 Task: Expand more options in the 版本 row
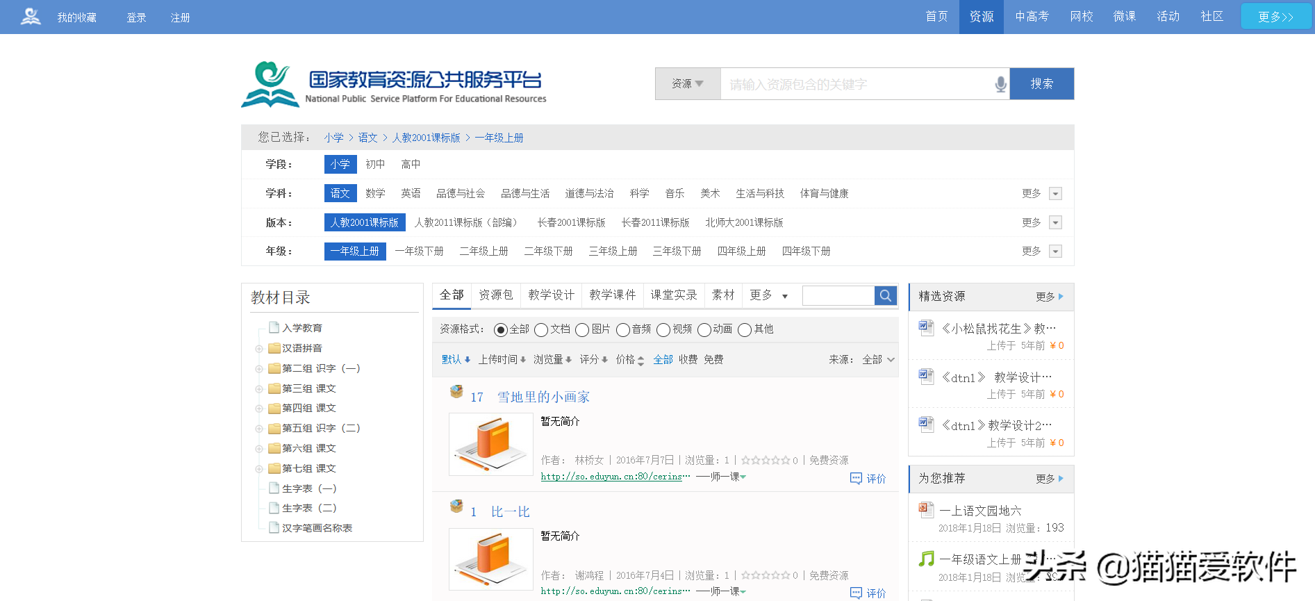1055,223
